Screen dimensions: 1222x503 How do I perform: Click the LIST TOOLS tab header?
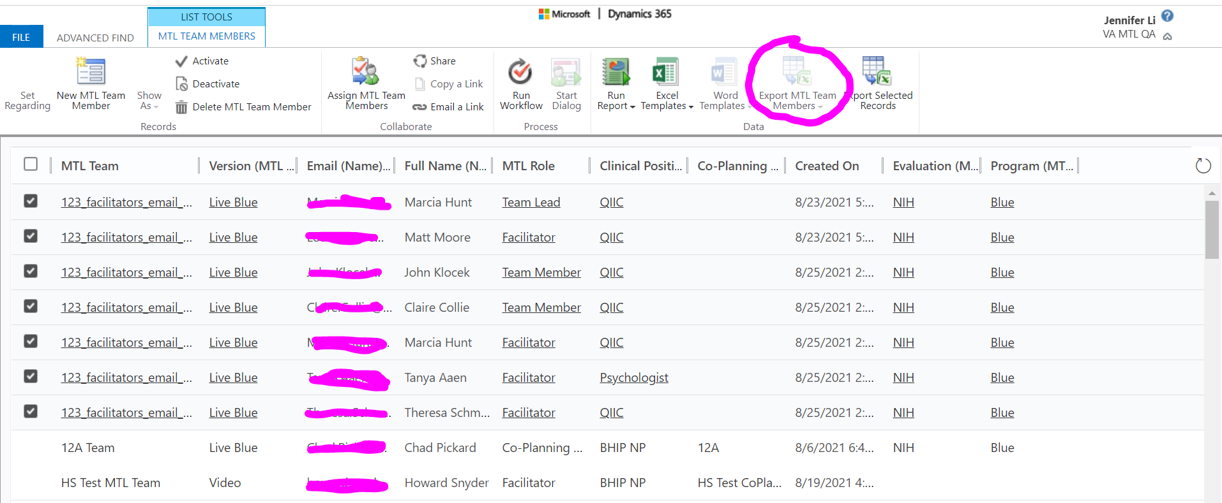pos(207,17)
